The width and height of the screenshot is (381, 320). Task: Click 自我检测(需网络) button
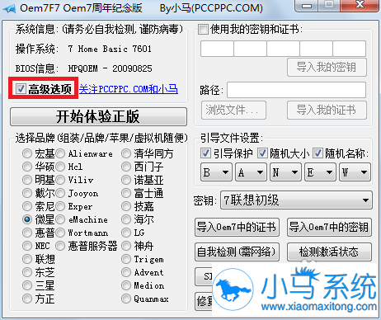(237, 252)
